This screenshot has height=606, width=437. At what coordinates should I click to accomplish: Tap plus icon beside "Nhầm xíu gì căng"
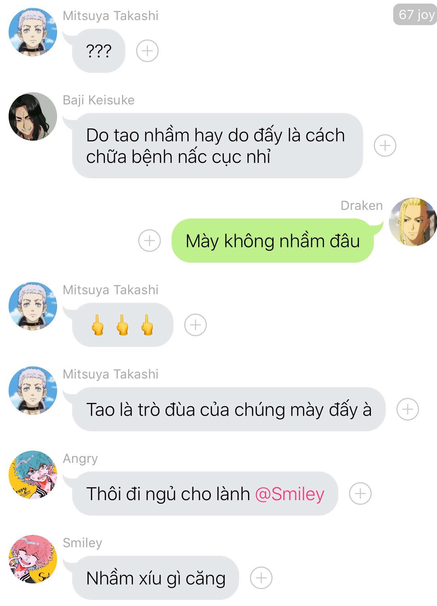pyautogui.click(x=261, y=578)
